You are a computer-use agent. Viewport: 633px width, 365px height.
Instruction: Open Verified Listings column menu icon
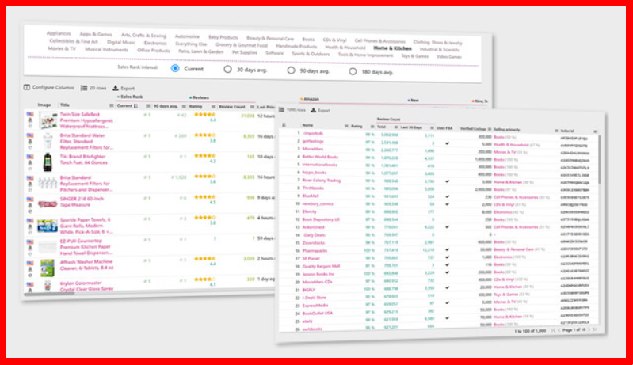click(x=490, y=129)
